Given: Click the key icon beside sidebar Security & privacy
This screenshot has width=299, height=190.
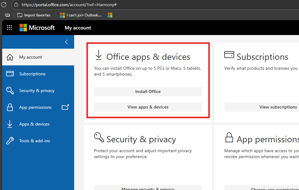Looking at the screenshot, I should (x=10, y=91).
